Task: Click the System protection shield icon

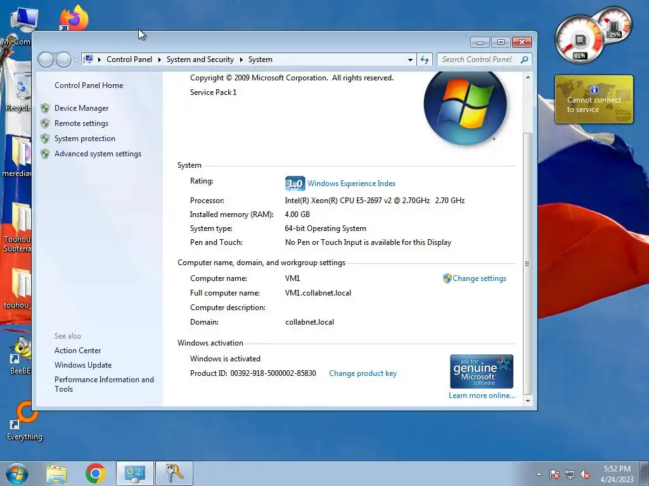Action: [45, 139]
